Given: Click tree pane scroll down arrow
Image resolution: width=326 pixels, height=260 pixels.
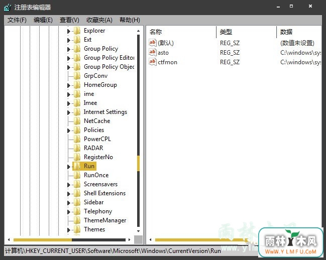Looking at the screenshot, I should pyautogui.click(x=139, y=231).
